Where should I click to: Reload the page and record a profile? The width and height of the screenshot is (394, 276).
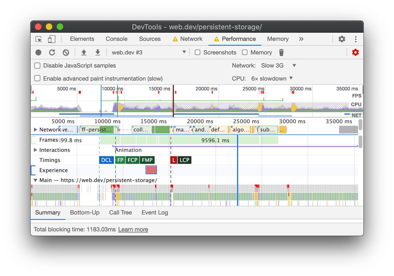[52, 52]
